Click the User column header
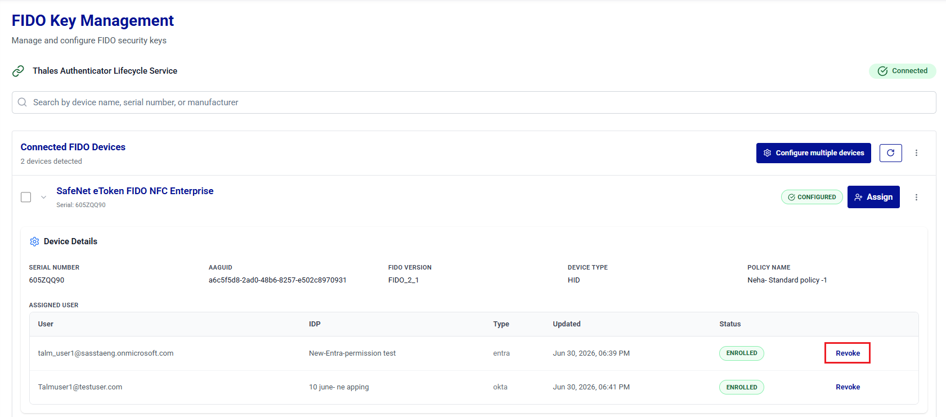 [x=46, y=324]
